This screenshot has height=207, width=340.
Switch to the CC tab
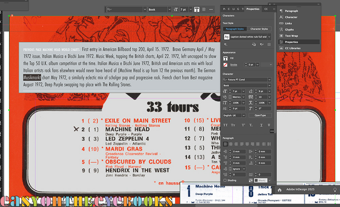coord(266,9)
